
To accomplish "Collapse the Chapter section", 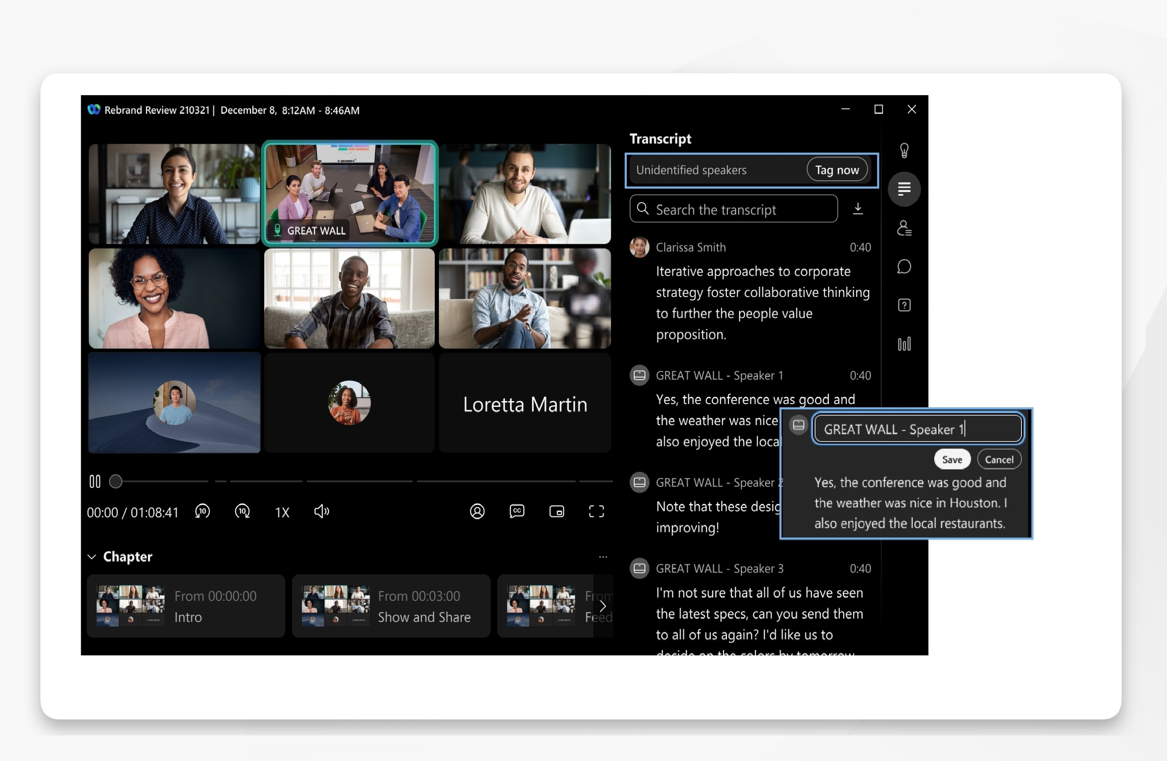I will click(x=92, y=557).
